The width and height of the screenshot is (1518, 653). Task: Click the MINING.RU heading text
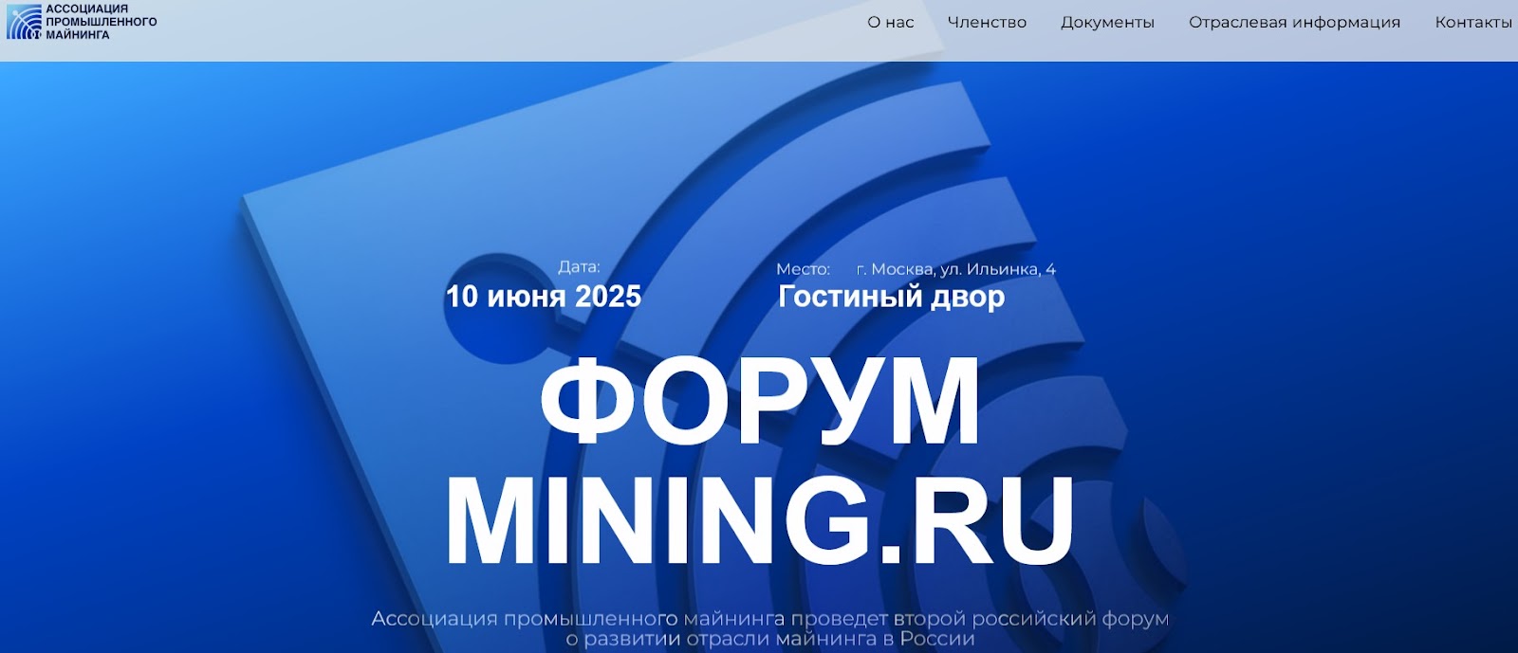[760, 521]
